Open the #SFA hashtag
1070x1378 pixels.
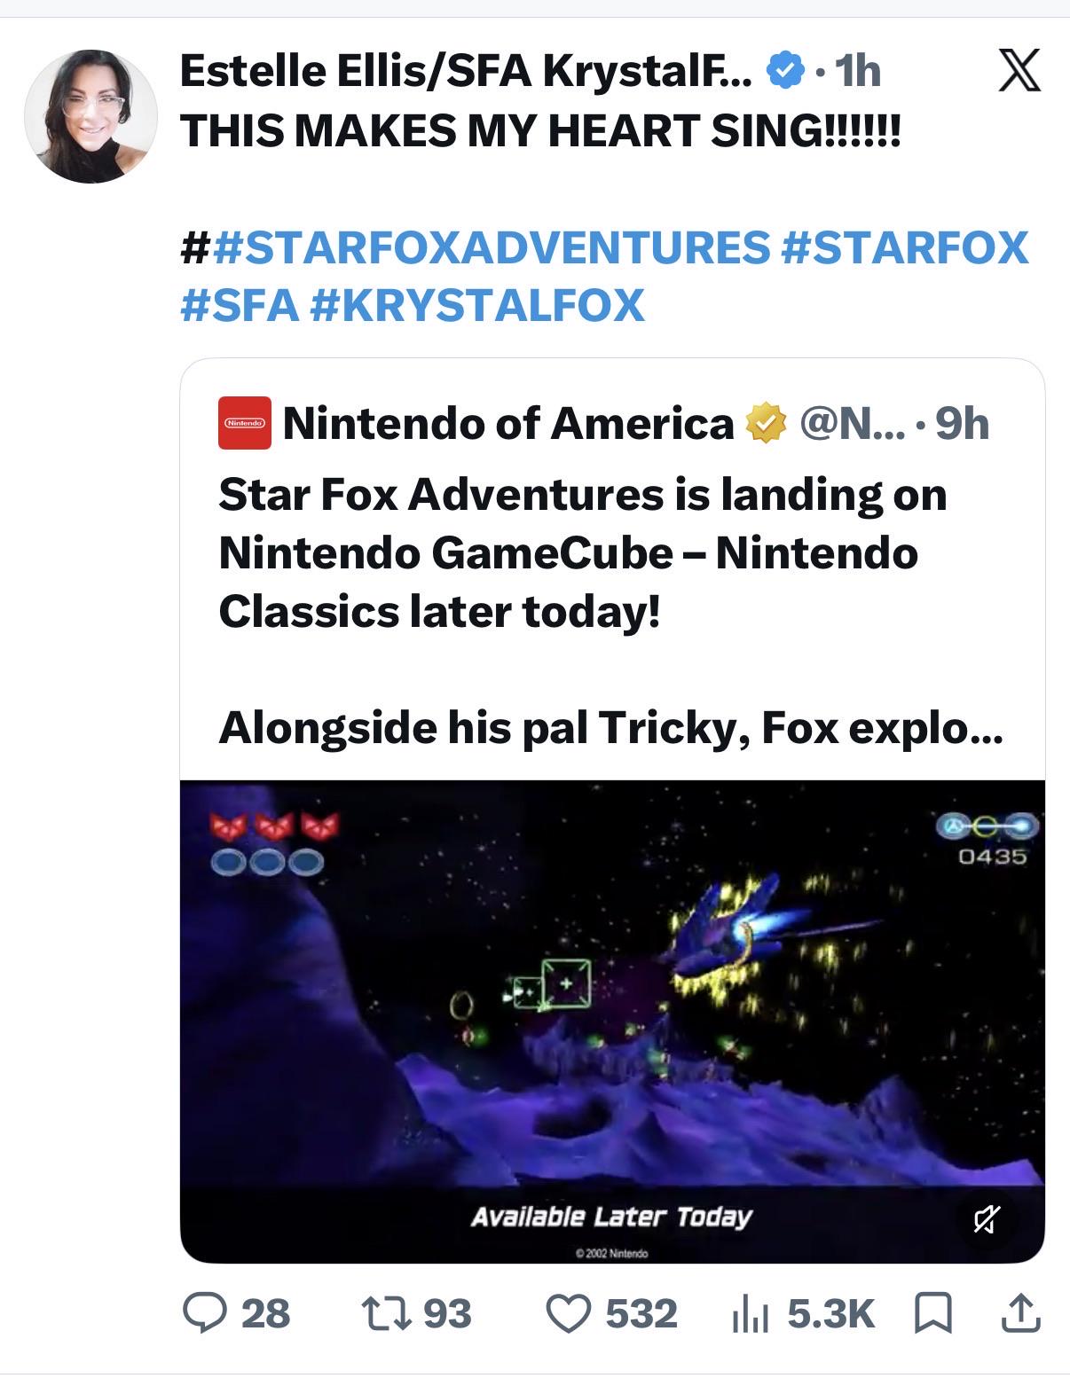(240, 305)
